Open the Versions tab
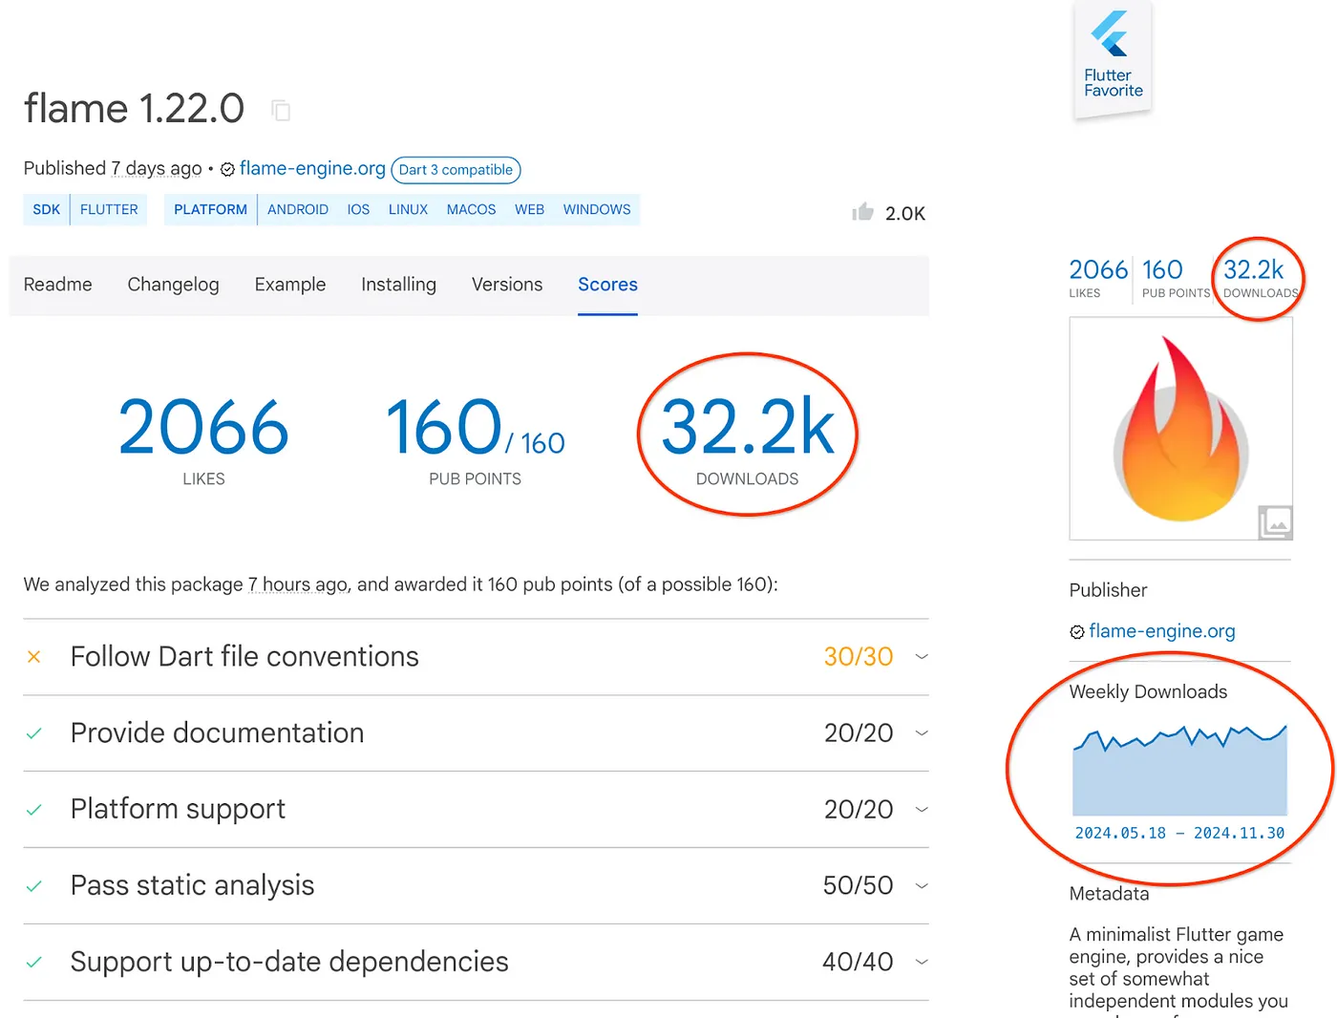 click(507, 285)
